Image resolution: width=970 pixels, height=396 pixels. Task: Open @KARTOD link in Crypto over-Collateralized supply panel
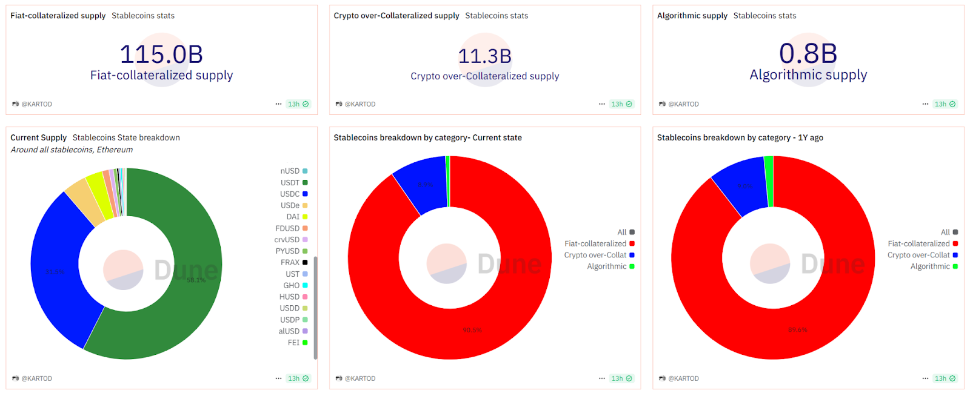360,104
